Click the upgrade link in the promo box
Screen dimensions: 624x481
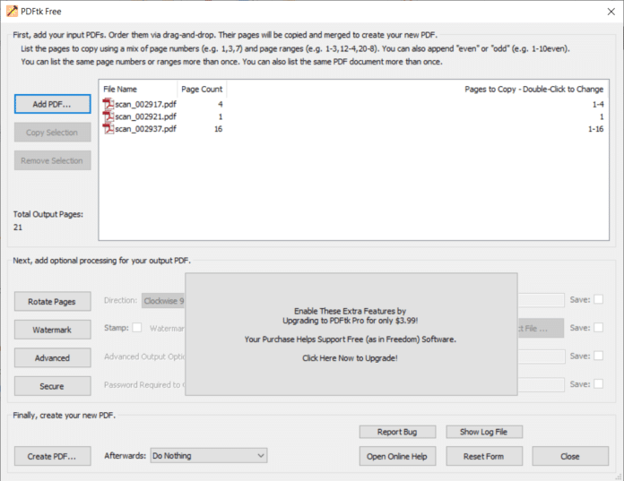point(350,357)
